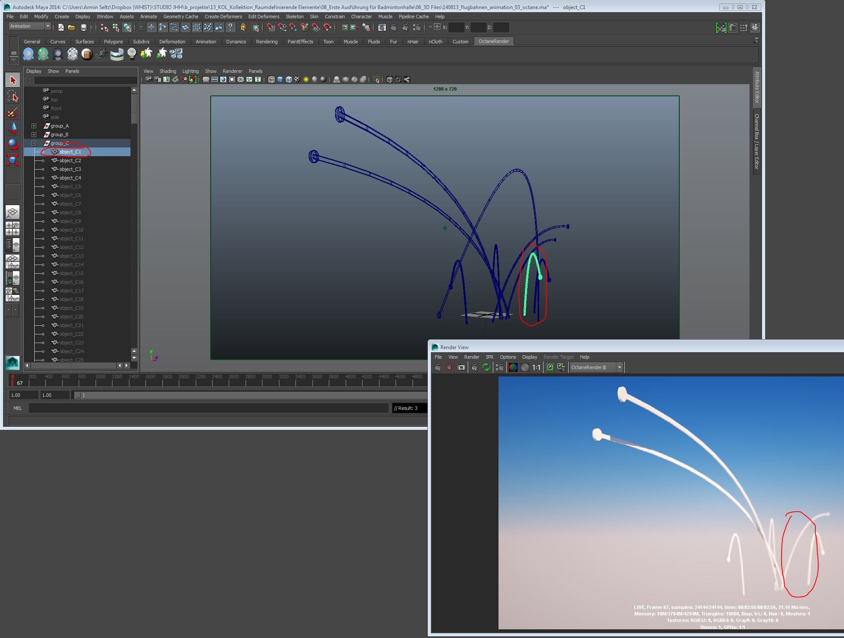Toggle textured display checker icon in viewport
This screenshot has height=638, width=844.
tap(297, 79)
